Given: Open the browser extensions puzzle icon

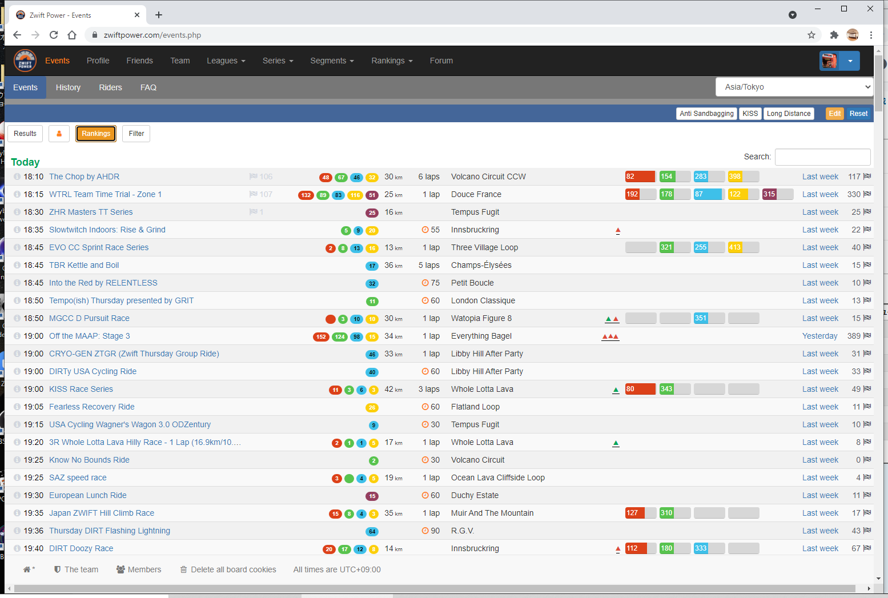Looking at the screenshot, I should coord(834,35).
